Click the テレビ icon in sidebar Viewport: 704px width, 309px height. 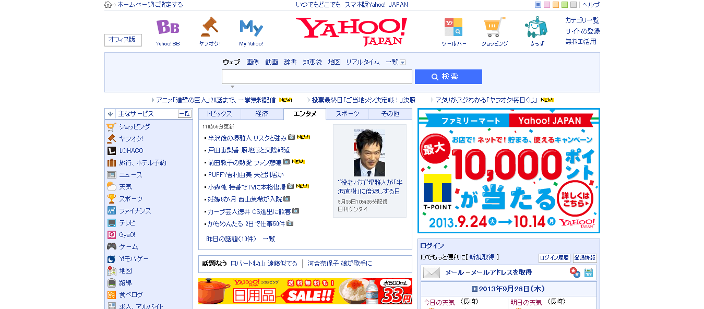(111, 222)
